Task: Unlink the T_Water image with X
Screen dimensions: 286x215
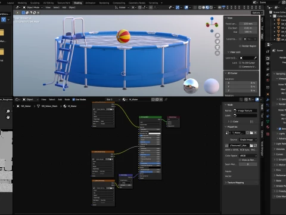Action: tap(256, 133)
